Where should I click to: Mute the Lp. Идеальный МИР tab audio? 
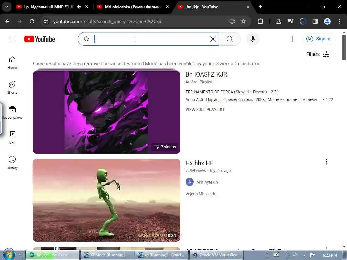(79, 7)
